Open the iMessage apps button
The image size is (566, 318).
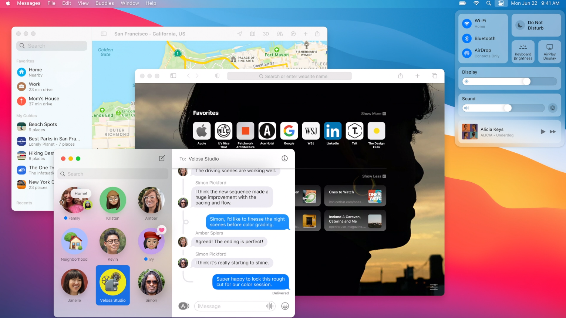183,306
